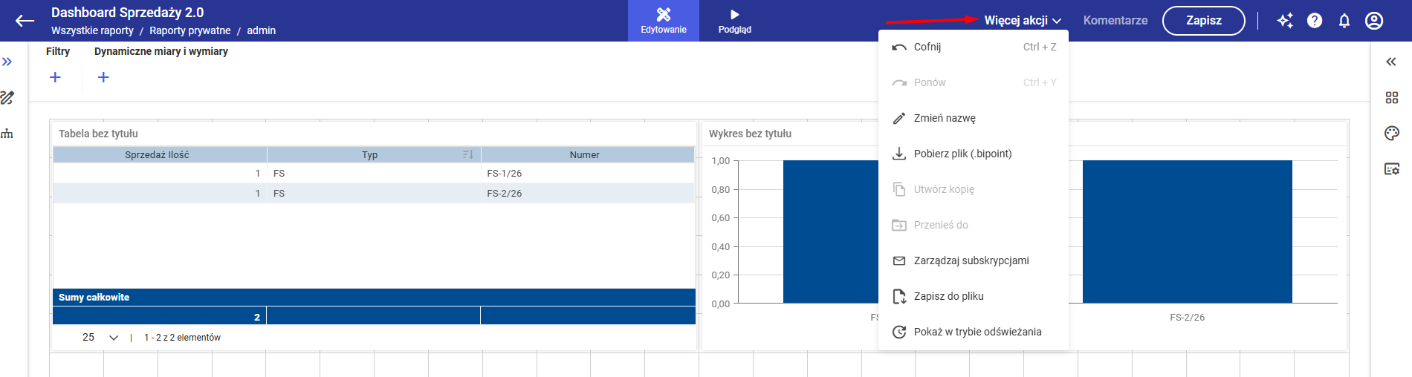Open the widgets grid icon in right sidebar
This screenshot has height=377, width=1412.
[1392, 98]
